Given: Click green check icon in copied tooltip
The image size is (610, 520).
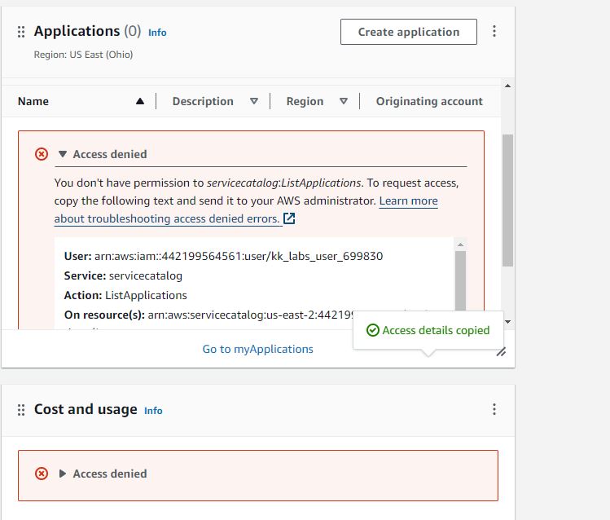Looking at the screenshot, I should [372, 330].
